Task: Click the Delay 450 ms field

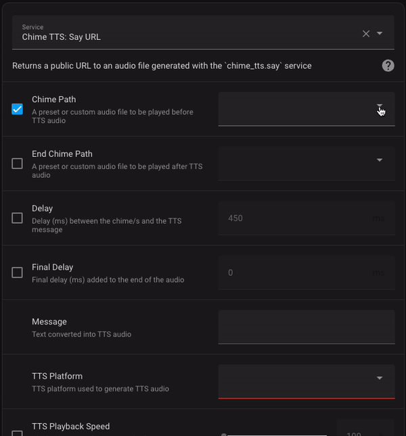Action: click(x=307, y=218)
